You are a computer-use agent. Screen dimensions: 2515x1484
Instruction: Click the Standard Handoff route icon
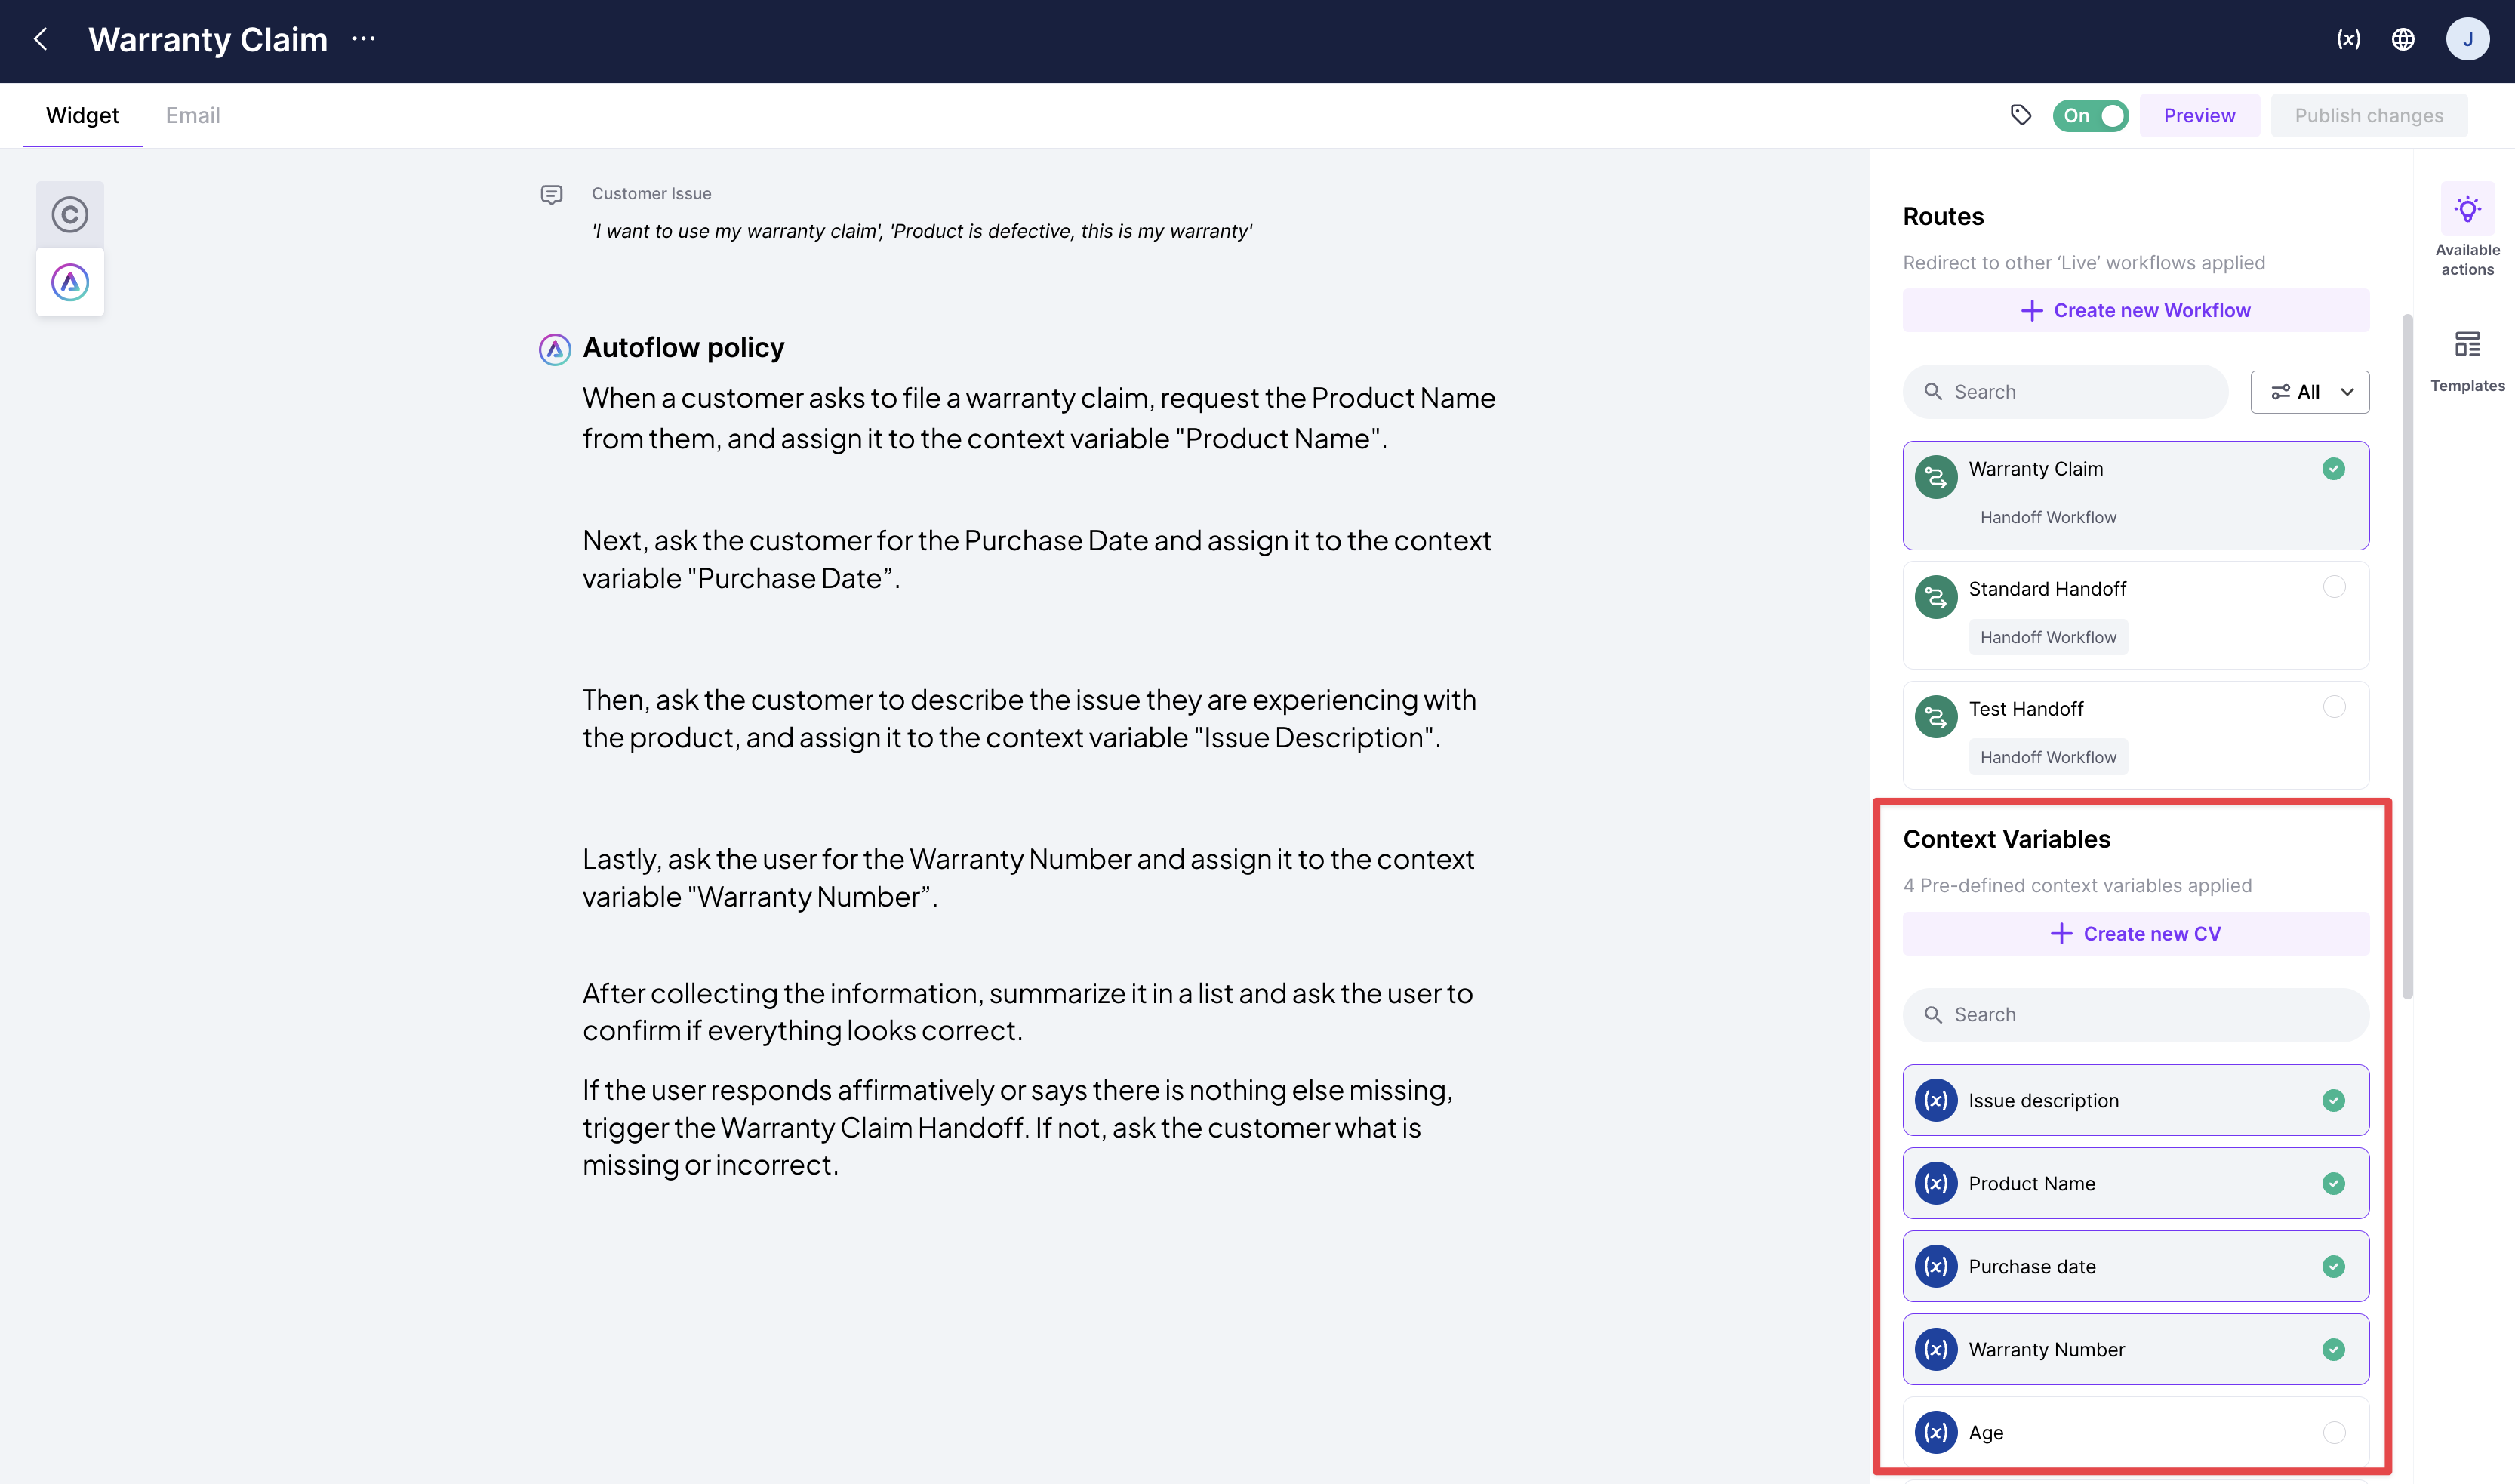pos(1936,596)
